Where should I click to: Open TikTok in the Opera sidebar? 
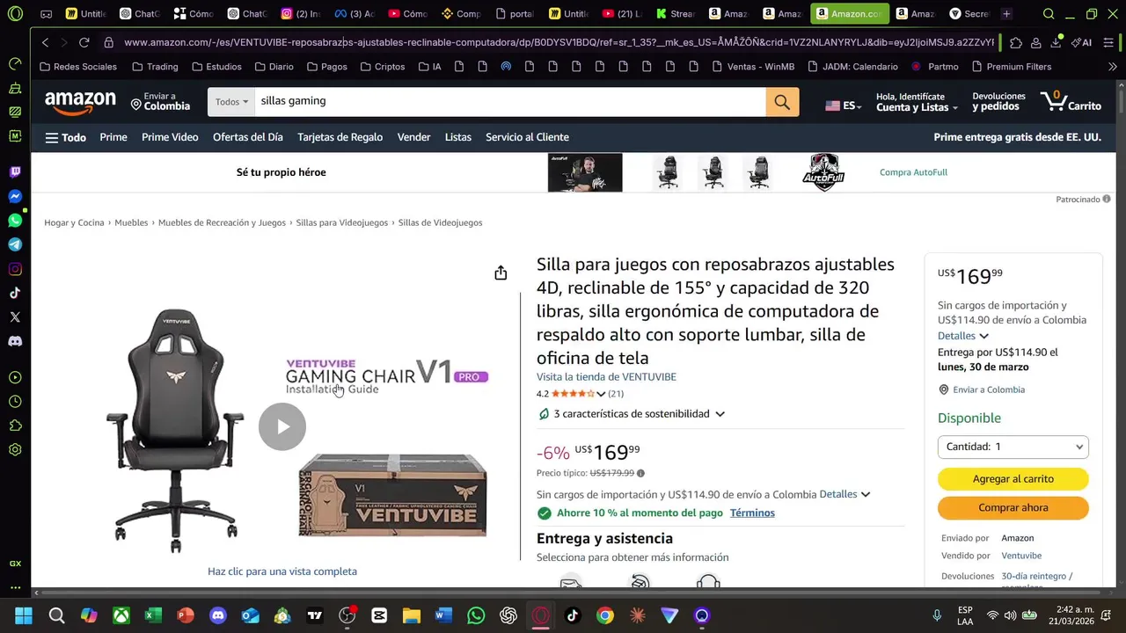(15, 293)
